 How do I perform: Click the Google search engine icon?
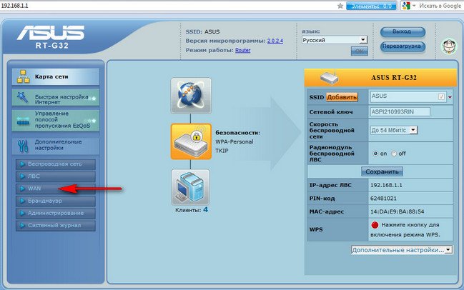(406, 5)
